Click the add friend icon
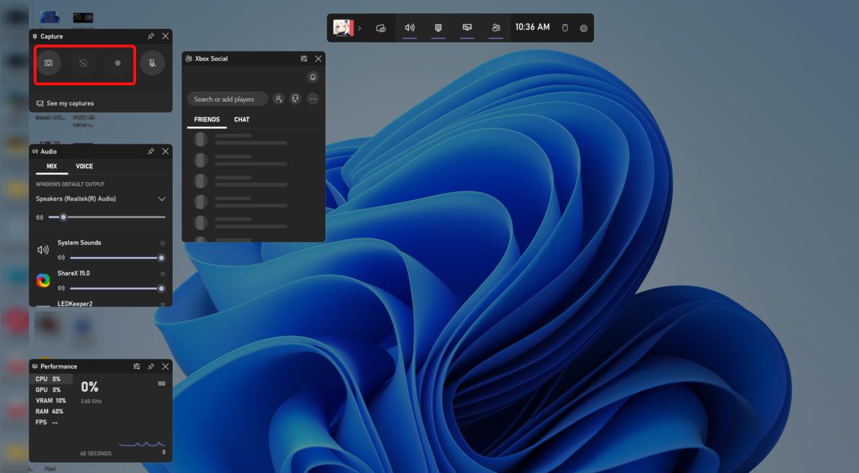This screenshot has height=473, width=859. coord(278,98)
